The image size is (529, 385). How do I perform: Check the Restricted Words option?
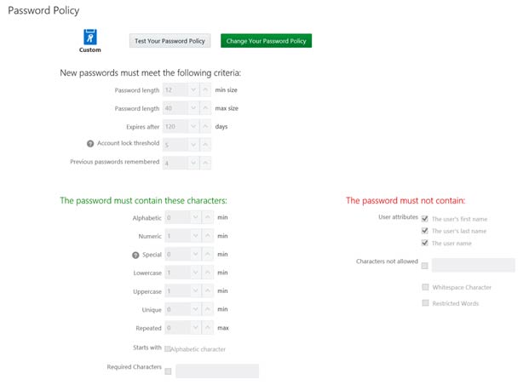click(425, 303)
